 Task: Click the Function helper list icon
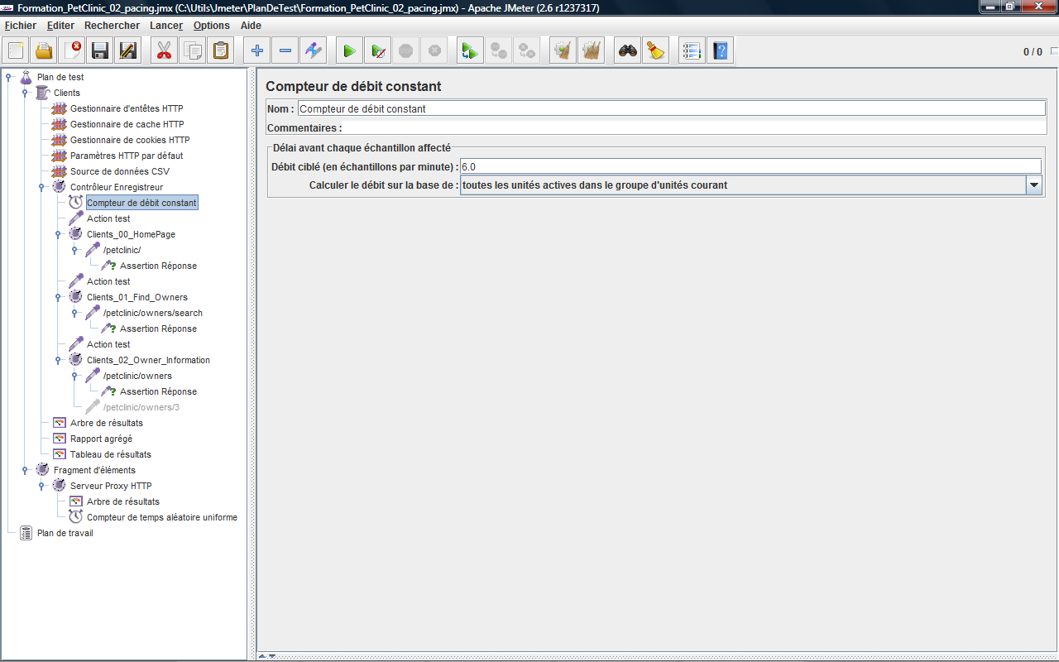(692, 51)
